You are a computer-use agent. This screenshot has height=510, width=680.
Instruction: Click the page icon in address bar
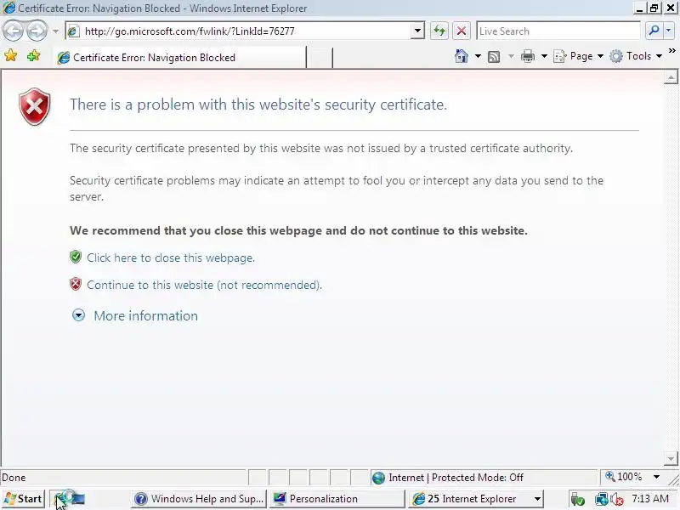(73, 31)
